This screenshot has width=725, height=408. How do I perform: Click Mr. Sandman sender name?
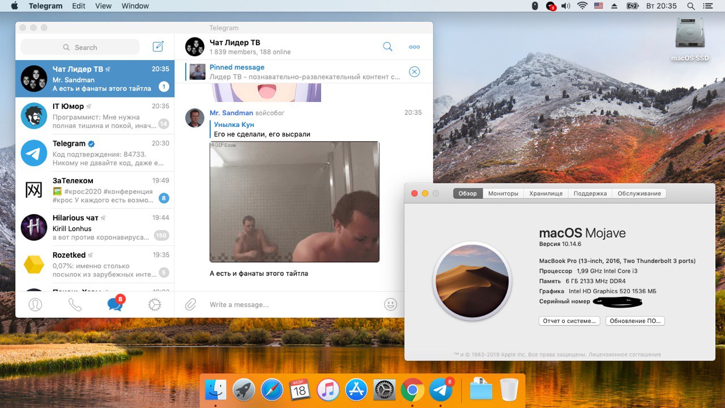(231, 113)
